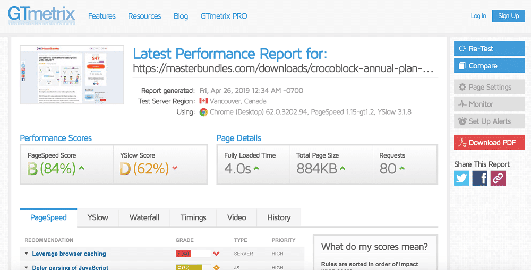Go to Blog page
The height and width of the screenshot is (270, 531).
tap(181, 16)
